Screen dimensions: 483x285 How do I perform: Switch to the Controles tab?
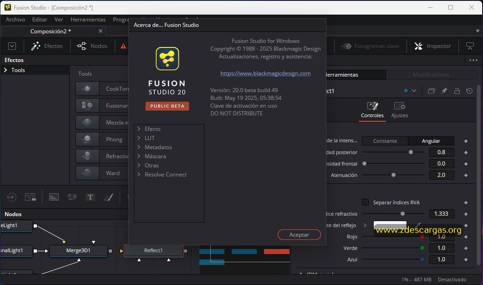372,110
